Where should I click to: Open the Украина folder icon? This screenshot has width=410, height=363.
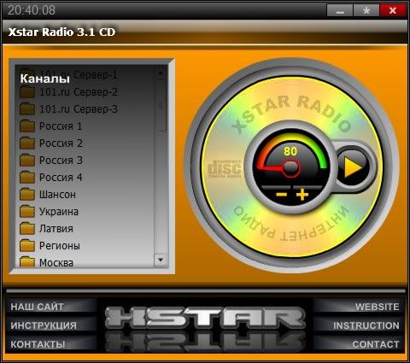coord(27,212)
